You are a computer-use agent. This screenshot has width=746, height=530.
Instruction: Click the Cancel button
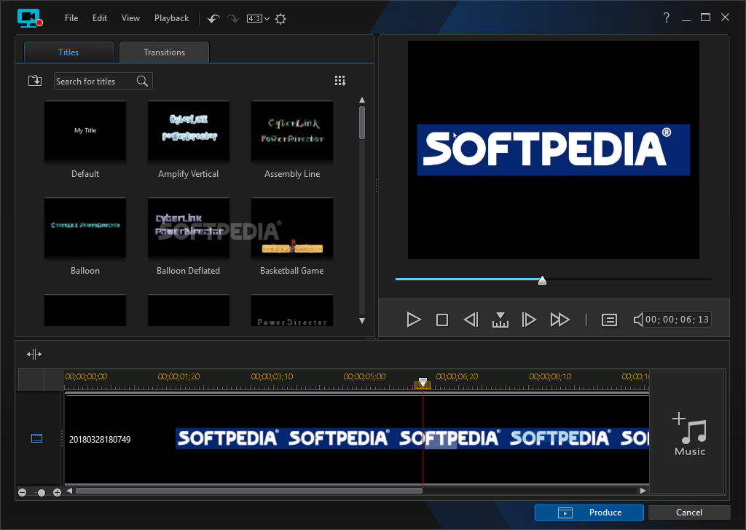pos(689,513)
